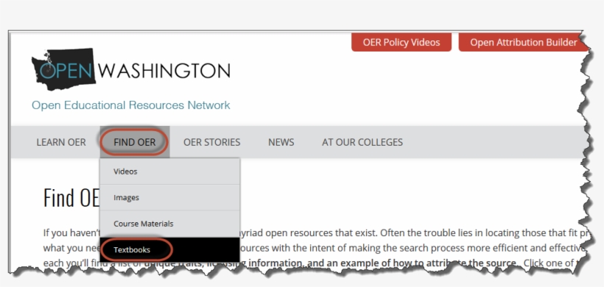Image resolution: width=604 pixels, height=287 pixels.
Task: Choose Videos from the dropdown
Action: tap(170, 171)
